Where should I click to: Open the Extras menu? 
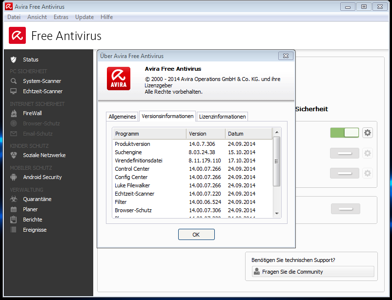click(61, 17)
